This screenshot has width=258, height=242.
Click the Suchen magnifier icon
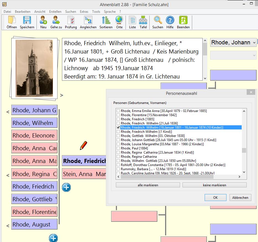(x=158, y=20)
